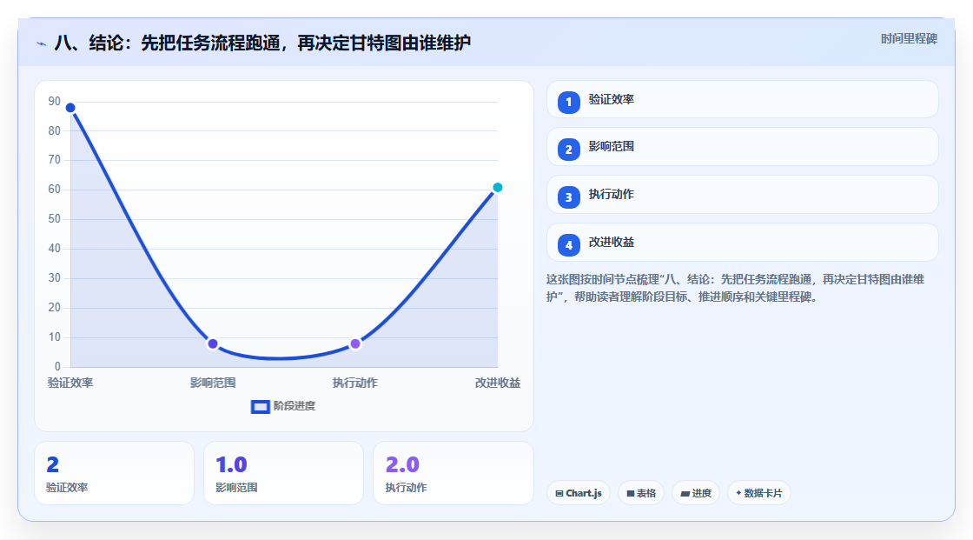This screenshot has width=973, height=540.
Task: Click the stat card showing 2.0 执行动作
Action: coord(453,473)
